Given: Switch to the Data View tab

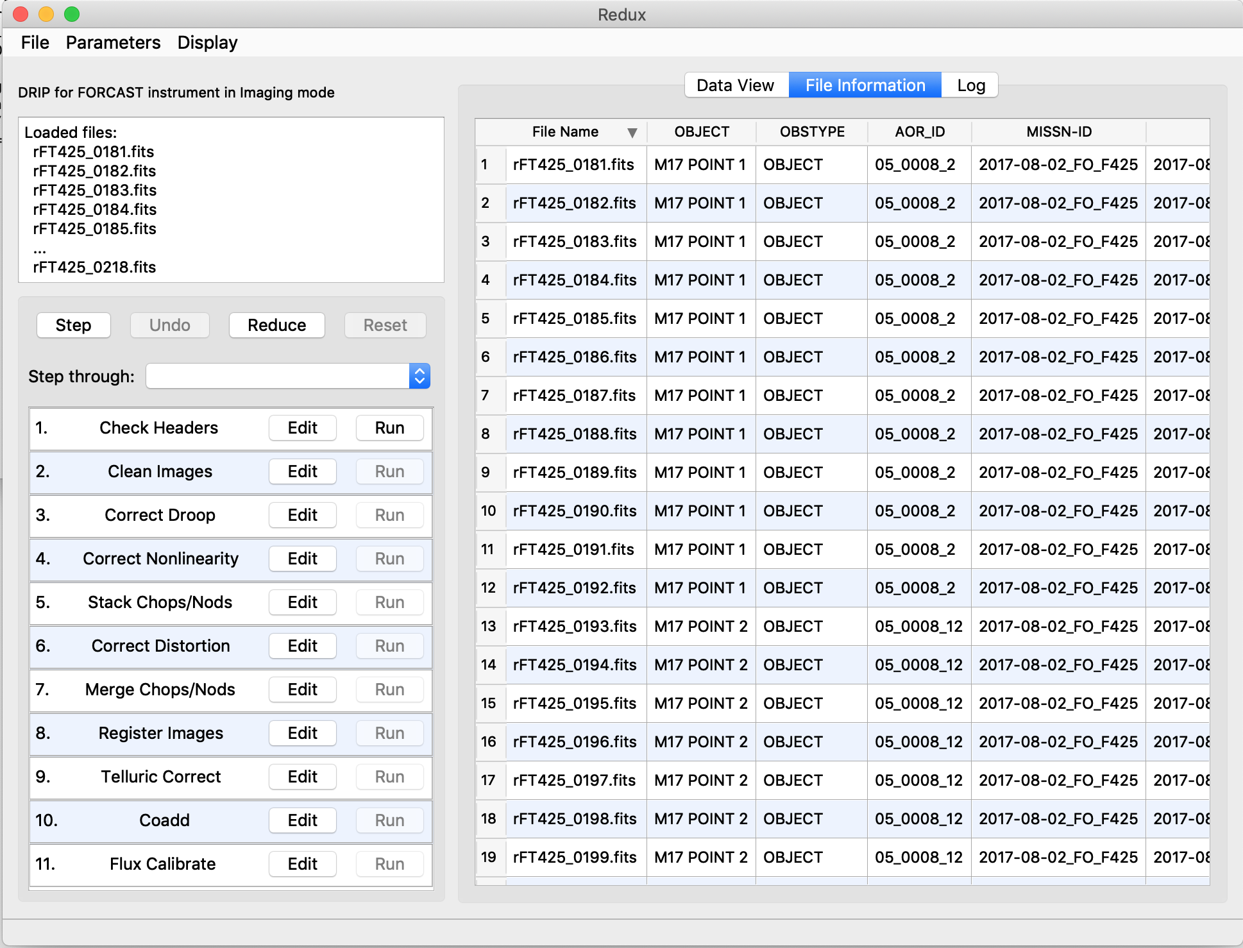Looking at the screenshot, I should [735, 85].
